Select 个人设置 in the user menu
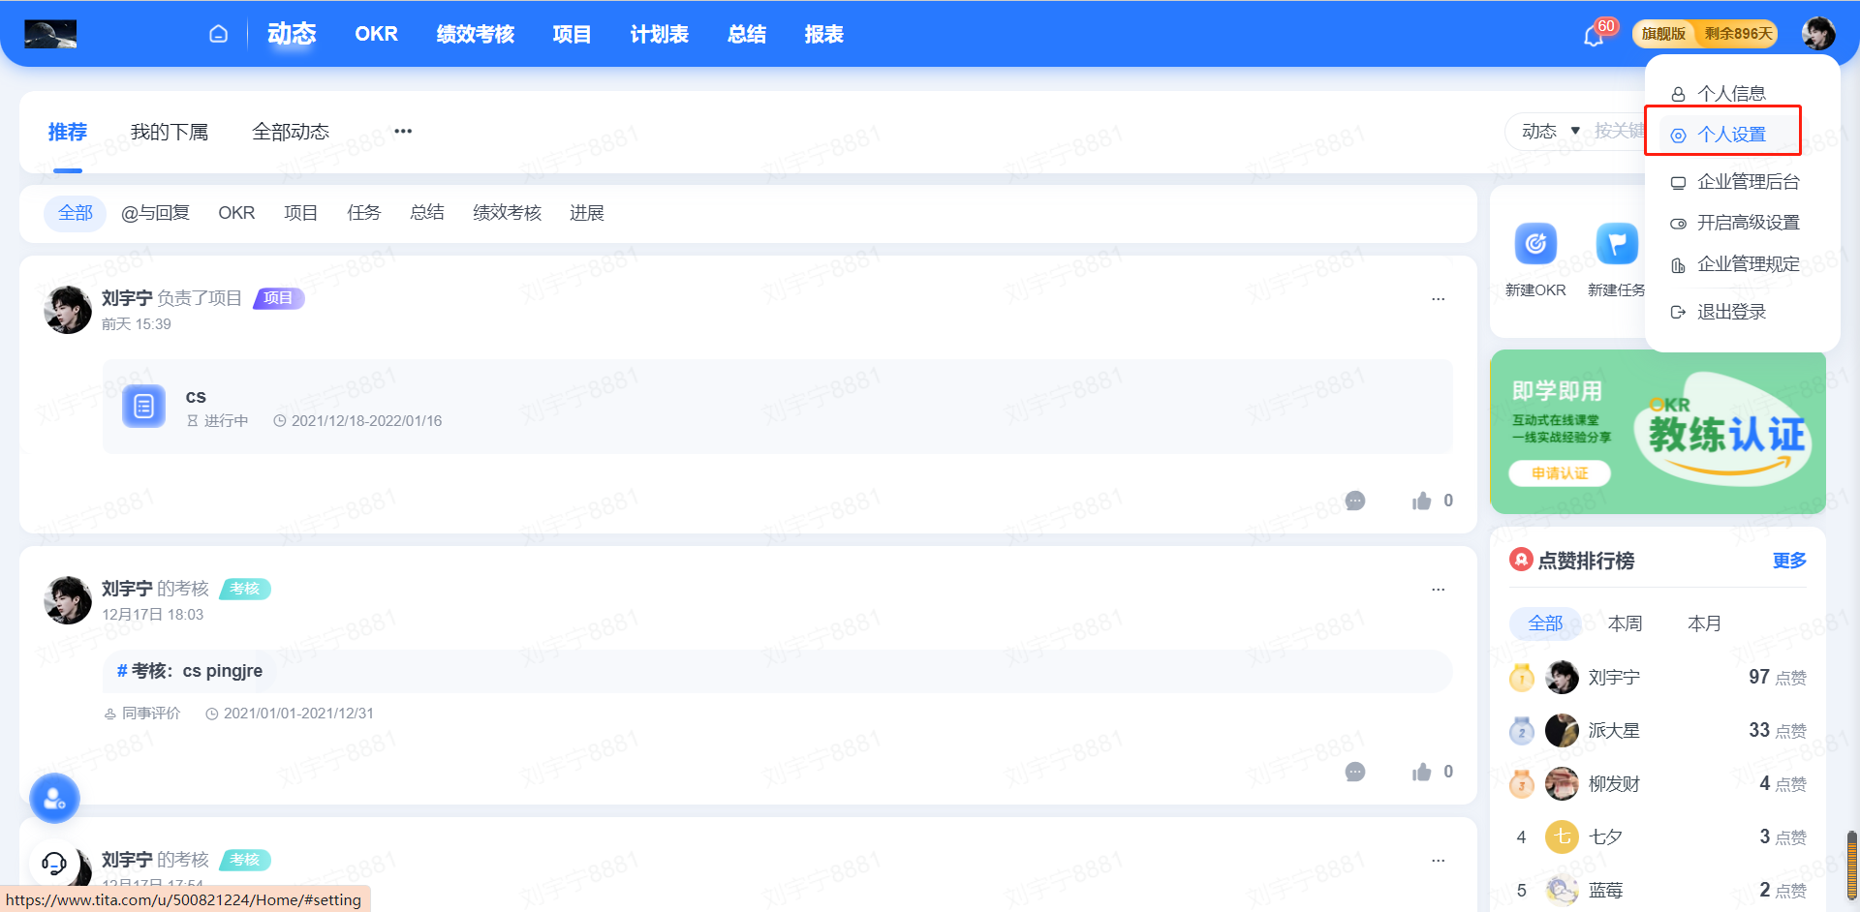 point(1731,135)
